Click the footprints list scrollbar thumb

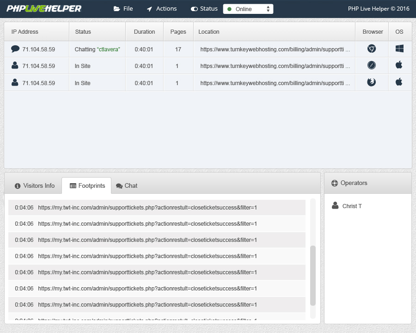pyautogui.click(x=313, y=275)
